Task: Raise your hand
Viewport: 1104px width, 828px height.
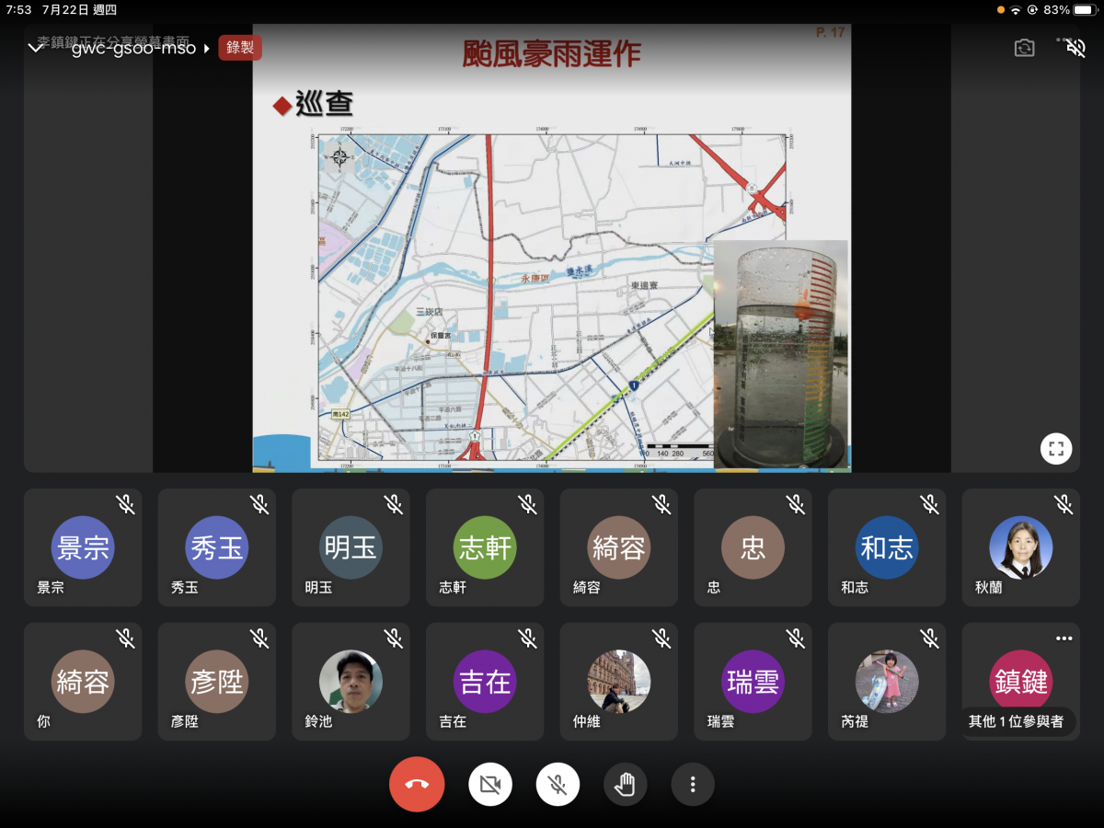Action: [626, 785]
